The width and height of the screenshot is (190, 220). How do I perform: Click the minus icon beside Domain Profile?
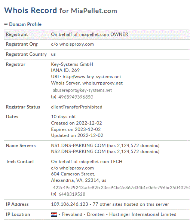[6, 24]
